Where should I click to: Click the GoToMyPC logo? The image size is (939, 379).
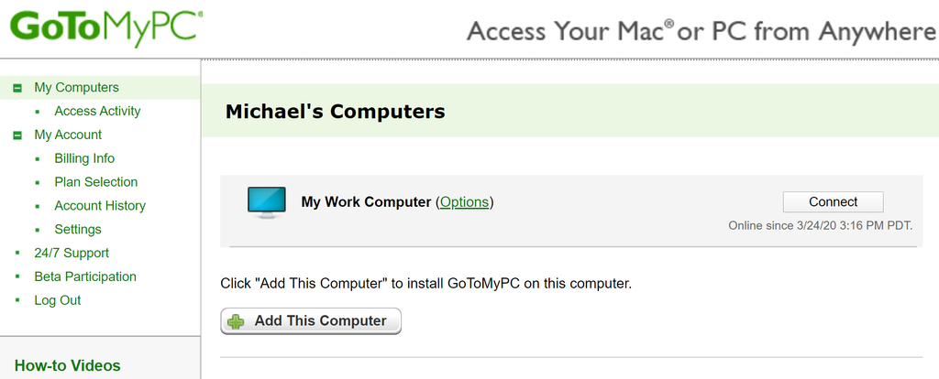[106, 27]
